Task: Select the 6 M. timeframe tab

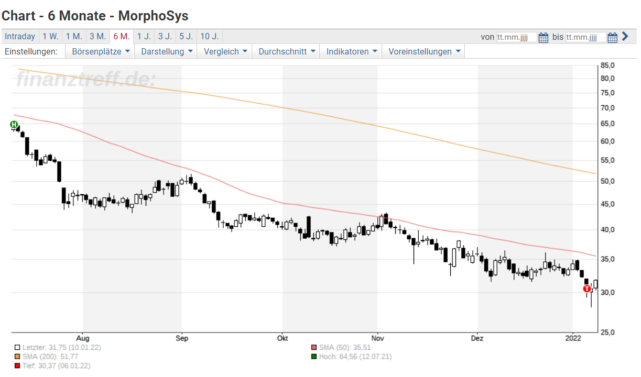Action: click(x=121, y=37)
